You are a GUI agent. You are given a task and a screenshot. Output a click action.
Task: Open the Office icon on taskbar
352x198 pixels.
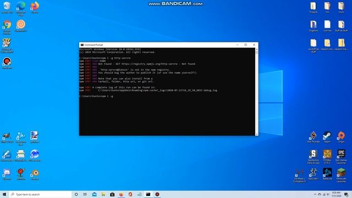pos(130,194)
